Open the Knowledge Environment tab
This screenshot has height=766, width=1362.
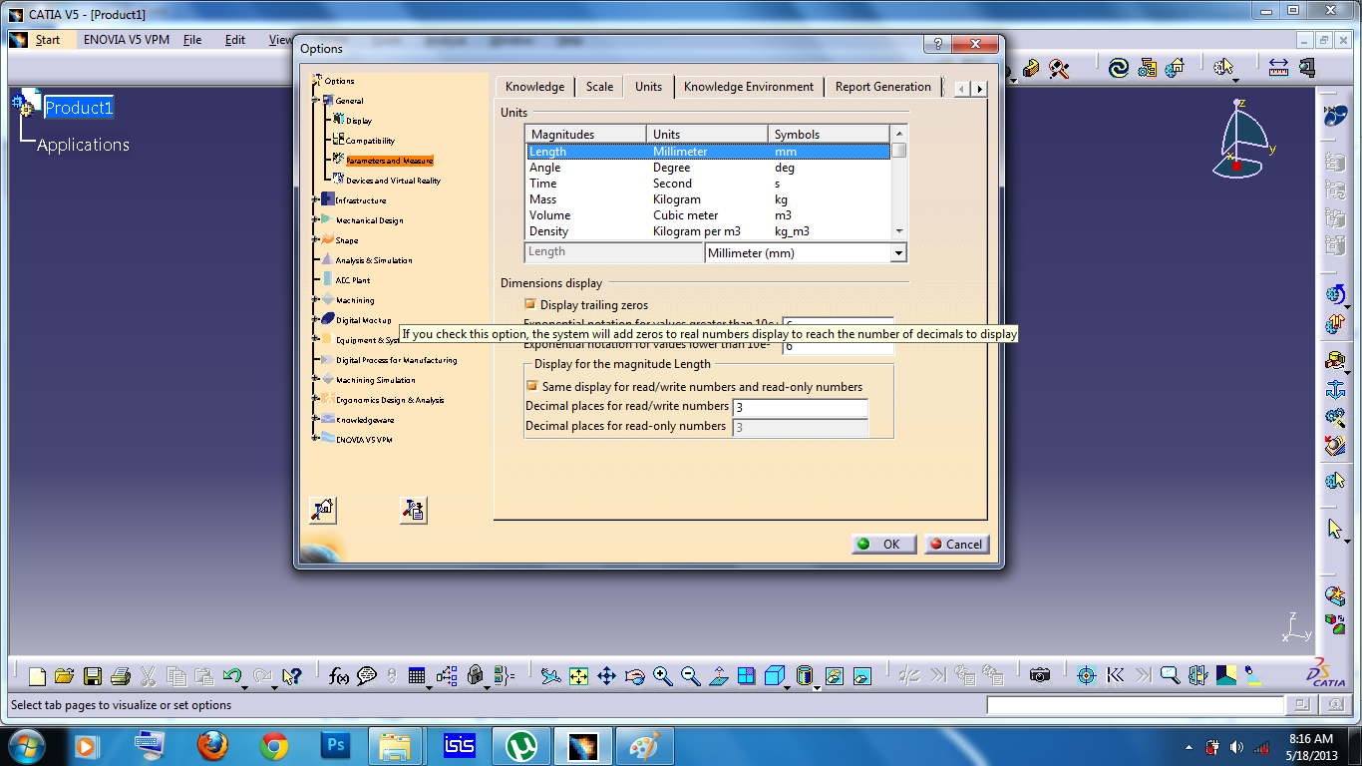pyautogui.click(x=749, y=87)
